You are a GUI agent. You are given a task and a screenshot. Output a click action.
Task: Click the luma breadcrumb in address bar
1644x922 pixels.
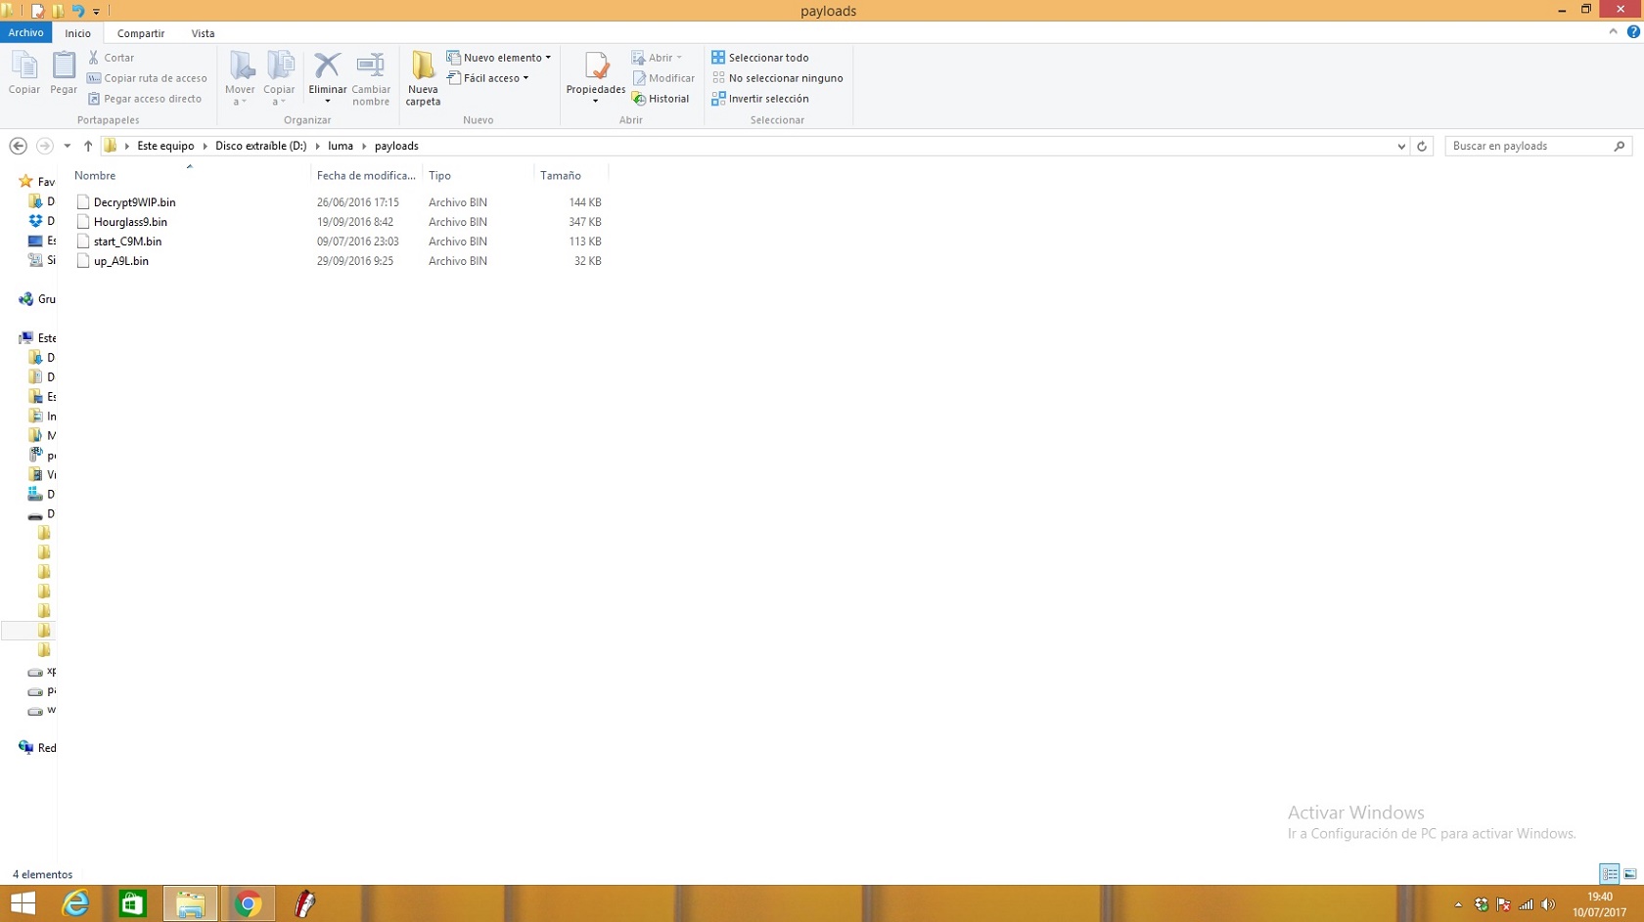pos(341,146)
